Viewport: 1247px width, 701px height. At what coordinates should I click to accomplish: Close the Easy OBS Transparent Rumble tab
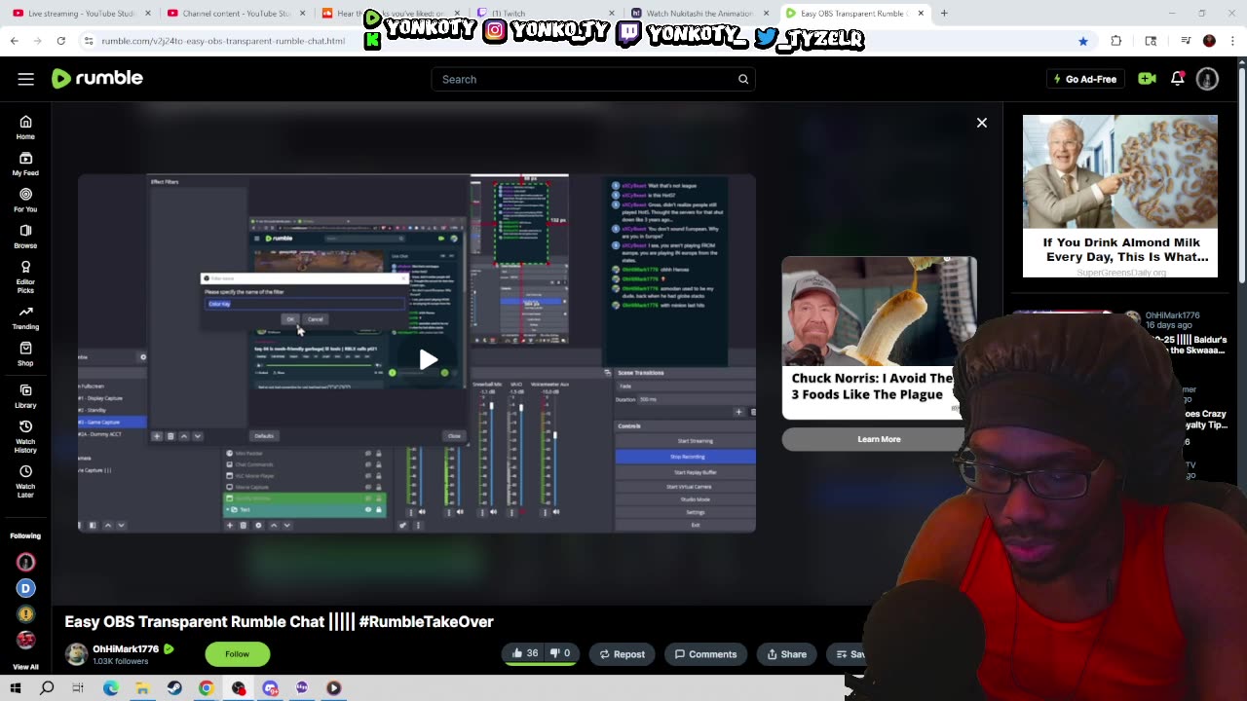[x=921, y=14]
